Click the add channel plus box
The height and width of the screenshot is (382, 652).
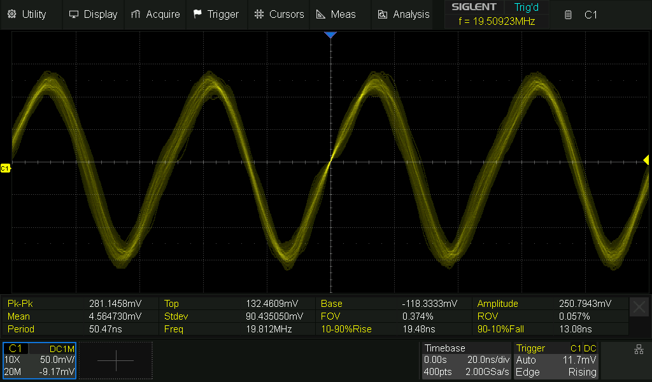pos(116,360)
